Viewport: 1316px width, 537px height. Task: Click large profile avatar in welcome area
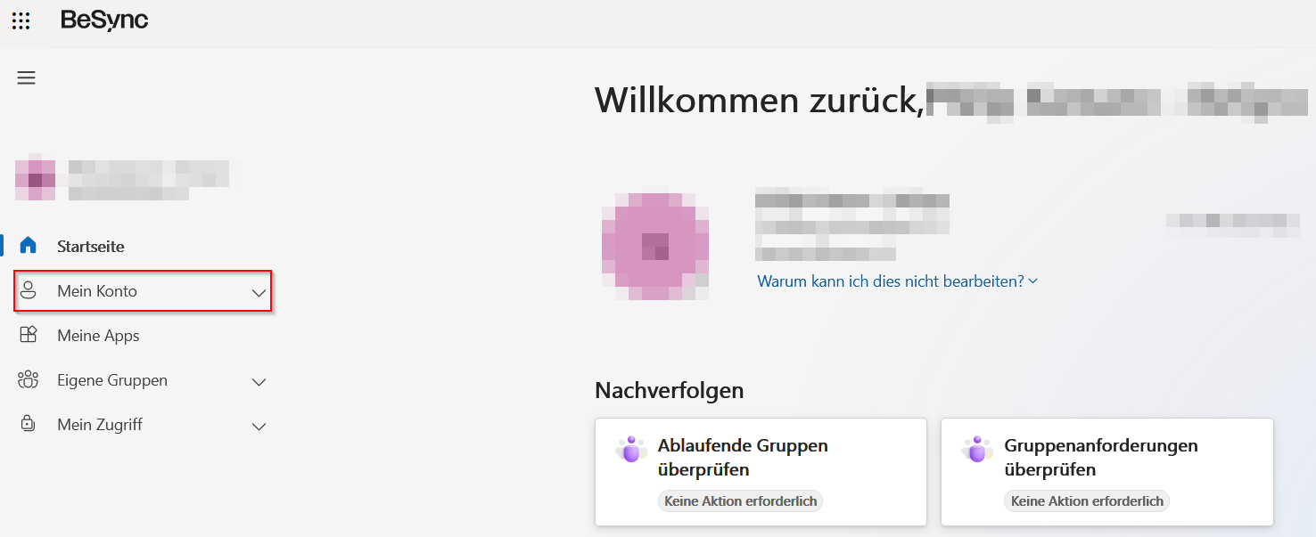pos(655,245)
